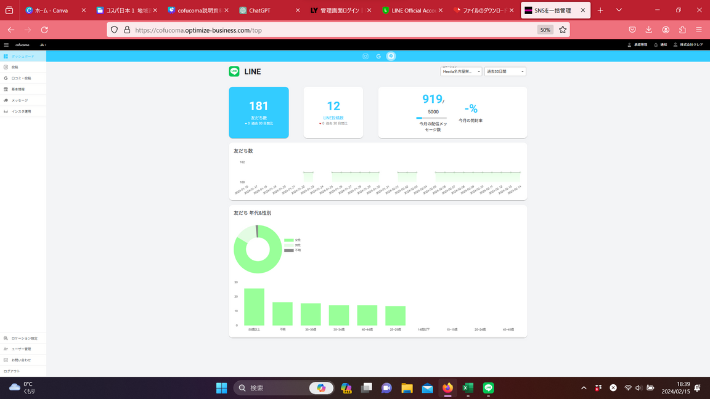710x399 pixels.
Task: Switch to the Instagram platform icon in blue bar
Action: [x=365, y=56]
